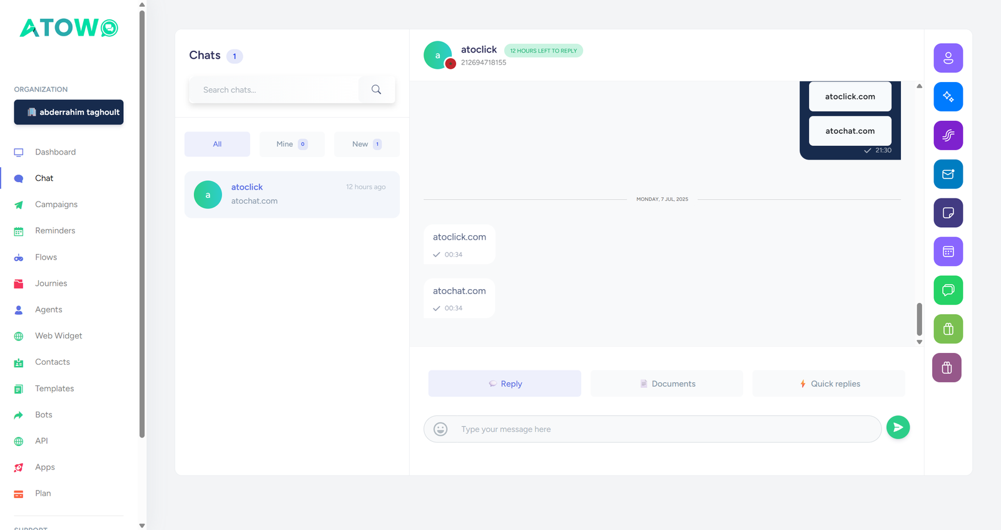This screenshot has width=1001, height=530.
Task: Send message with green paper plane button
Action: [898, 427]
